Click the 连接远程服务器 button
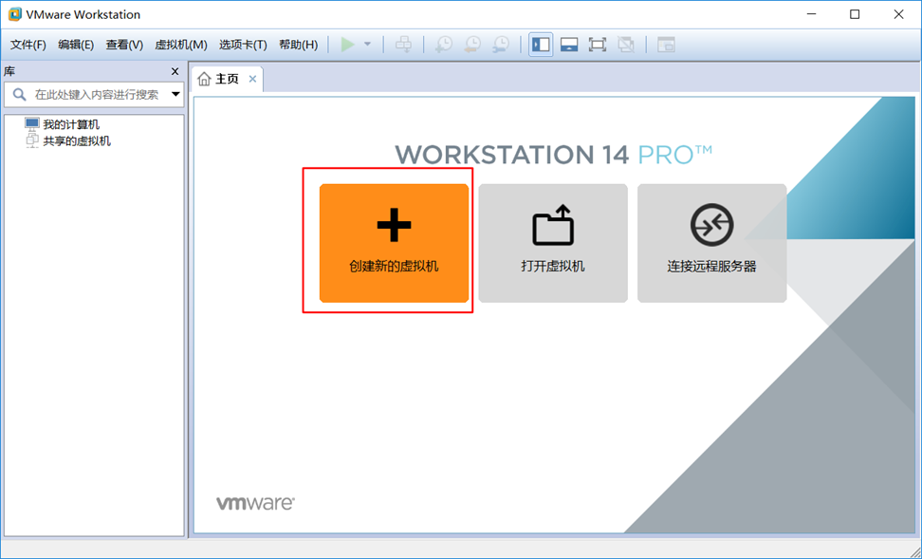The width and height of the screenshot is (922, 559). point(712,243)
